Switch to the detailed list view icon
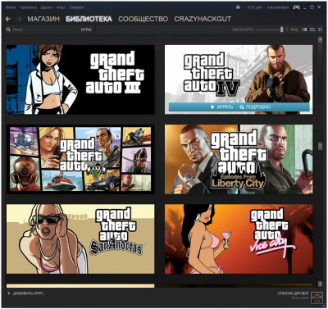This screenshot has width=328, height=309. point(304,30)
